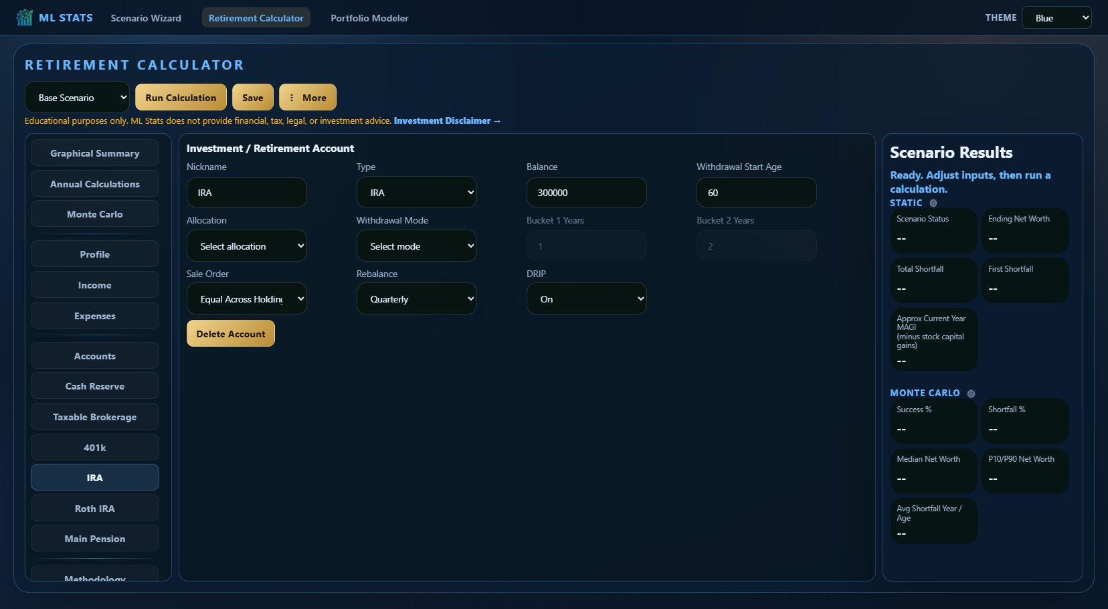
Task: Click the Withdrawal Start Age field
Action: [757, 193]
